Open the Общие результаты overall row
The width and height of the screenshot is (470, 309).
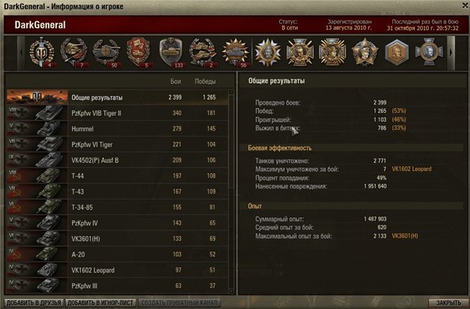tap(117, 97)
